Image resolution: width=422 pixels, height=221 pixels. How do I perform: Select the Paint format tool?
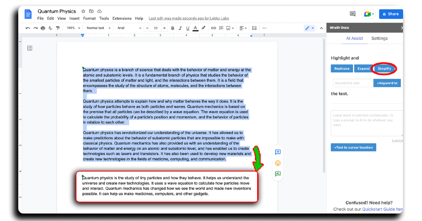click(x=57, y=28)
